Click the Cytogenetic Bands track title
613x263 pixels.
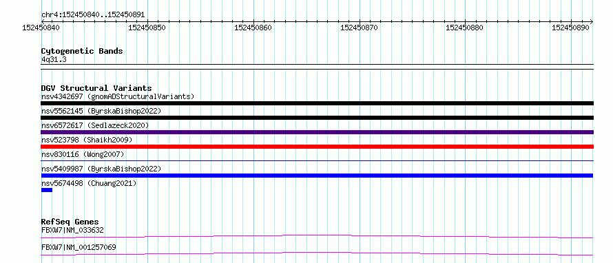(x=82, y=51)
